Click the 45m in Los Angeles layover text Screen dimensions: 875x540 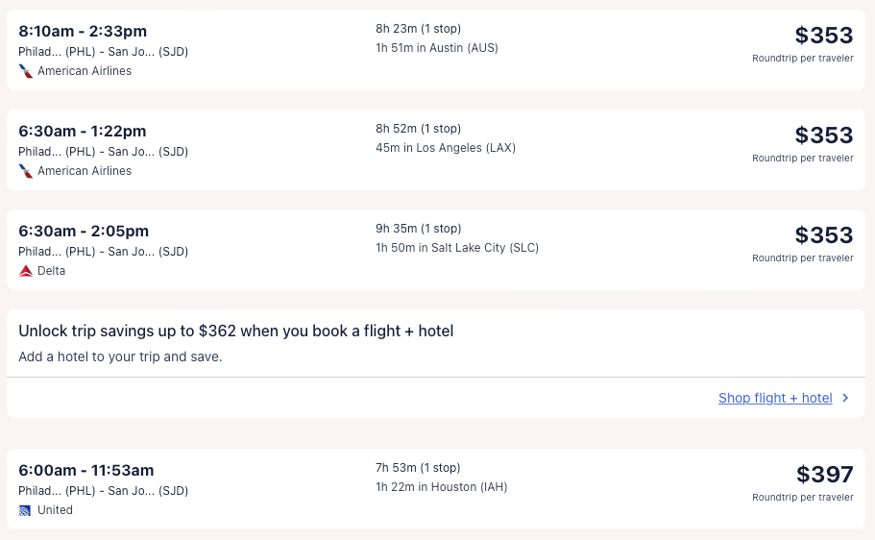pos(446,148)
